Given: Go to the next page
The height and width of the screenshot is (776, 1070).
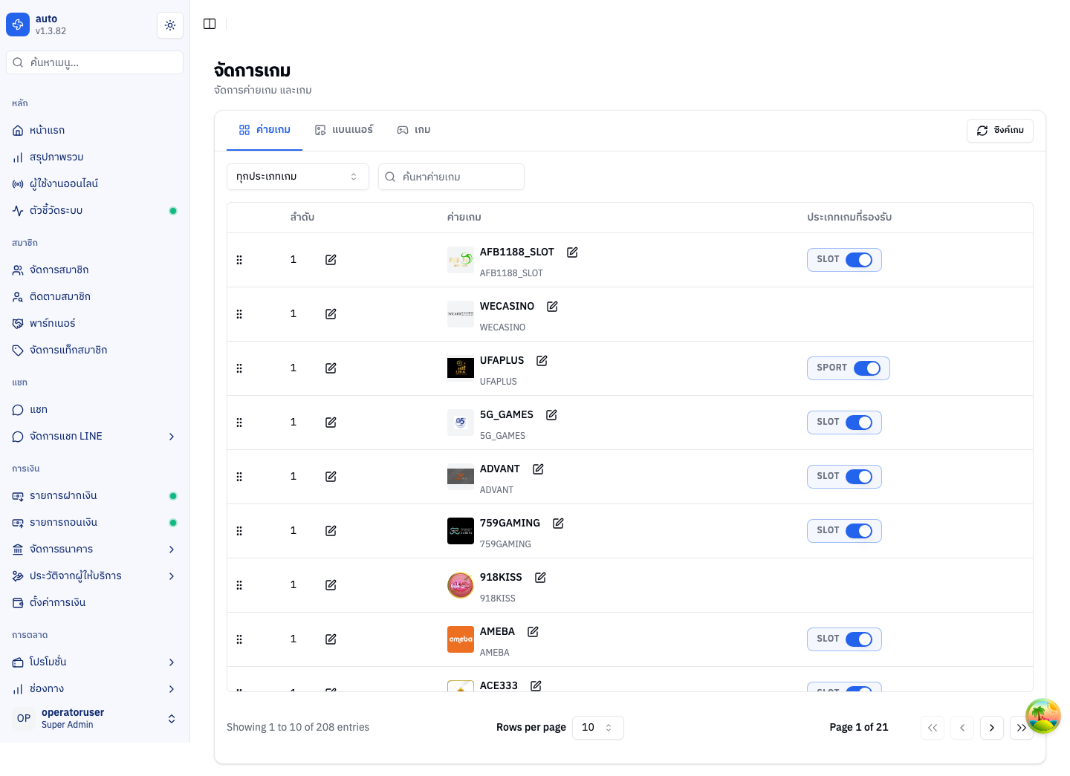Looking at the screenshot, I should (992, 728).
